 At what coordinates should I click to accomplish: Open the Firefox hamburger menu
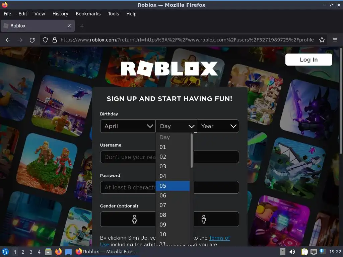pos(335,40)
